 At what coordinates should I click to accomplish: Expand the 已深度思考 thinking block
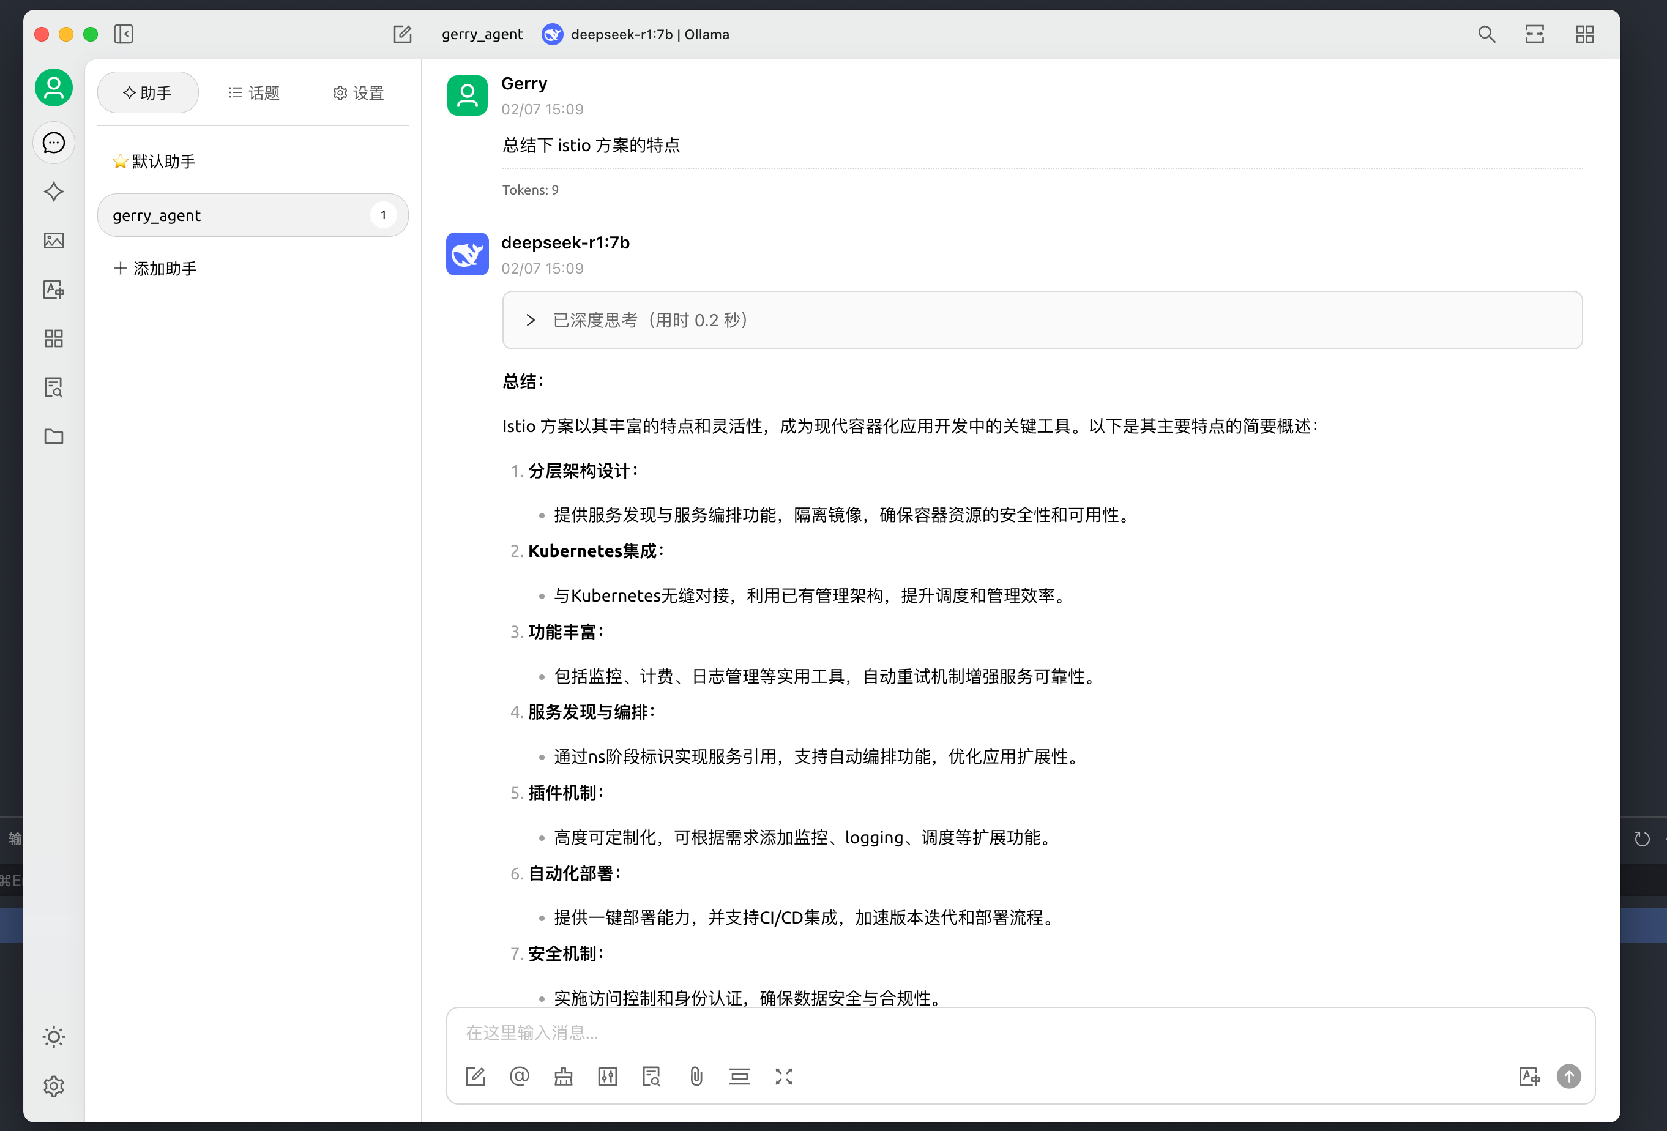pos(1042,320)
